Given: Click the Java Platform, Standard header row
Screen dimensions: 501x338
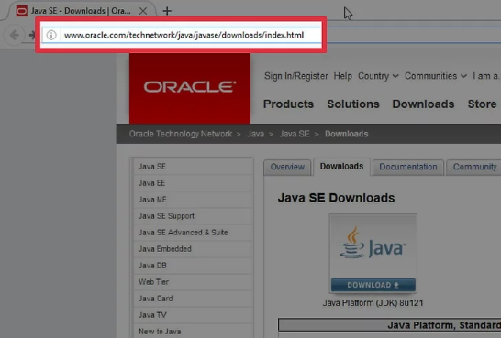Looking at the screenshot, I should [389, 325].
